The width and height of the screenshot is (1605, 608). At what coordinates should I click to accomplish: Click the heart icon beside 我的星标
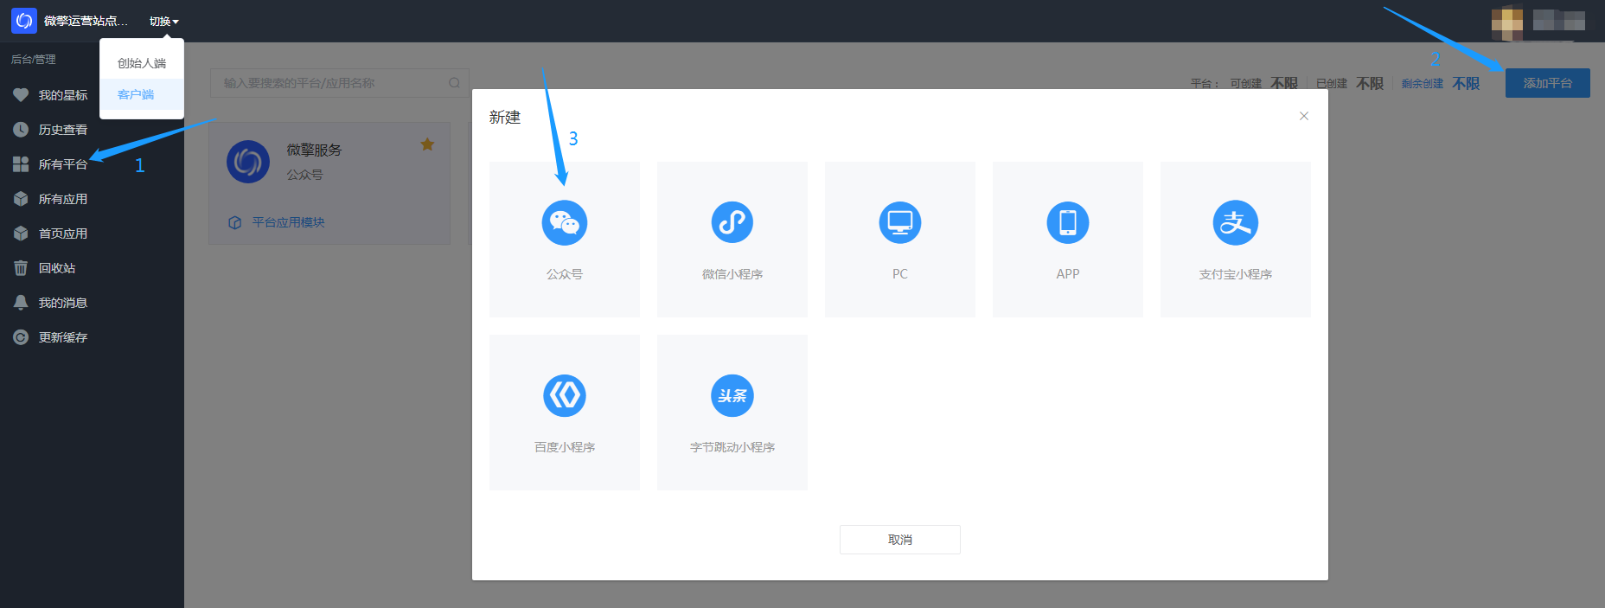coord(21,95)
